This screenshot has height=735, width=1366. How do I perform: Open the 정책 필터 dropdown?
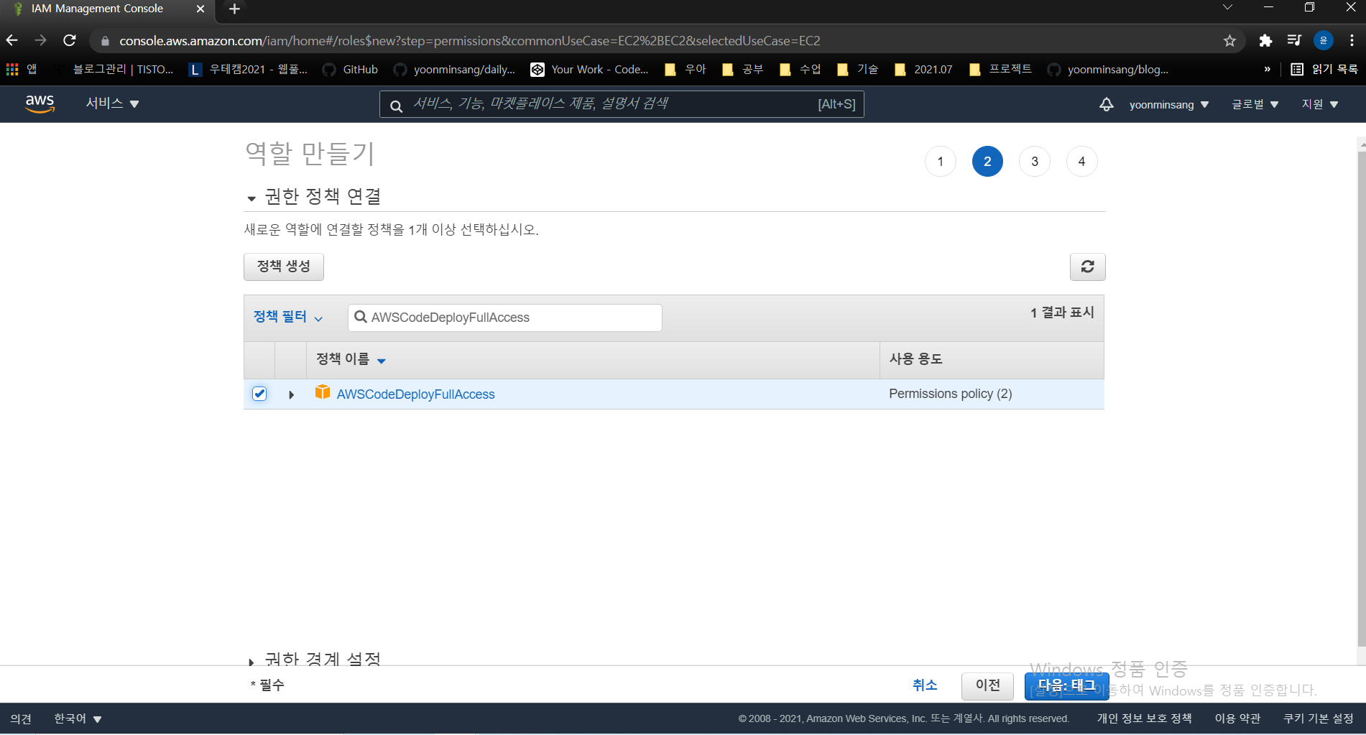288,317
